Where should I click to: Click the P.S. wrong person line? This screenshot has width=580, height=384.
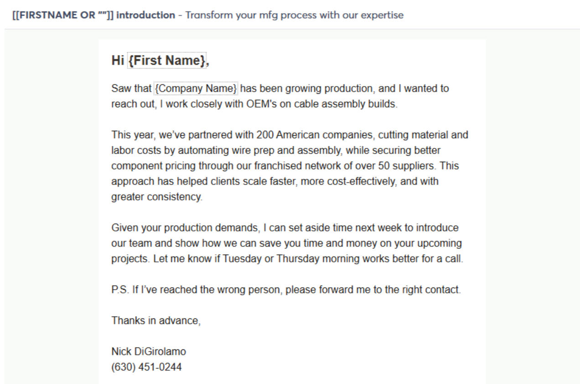coord(286,290)
